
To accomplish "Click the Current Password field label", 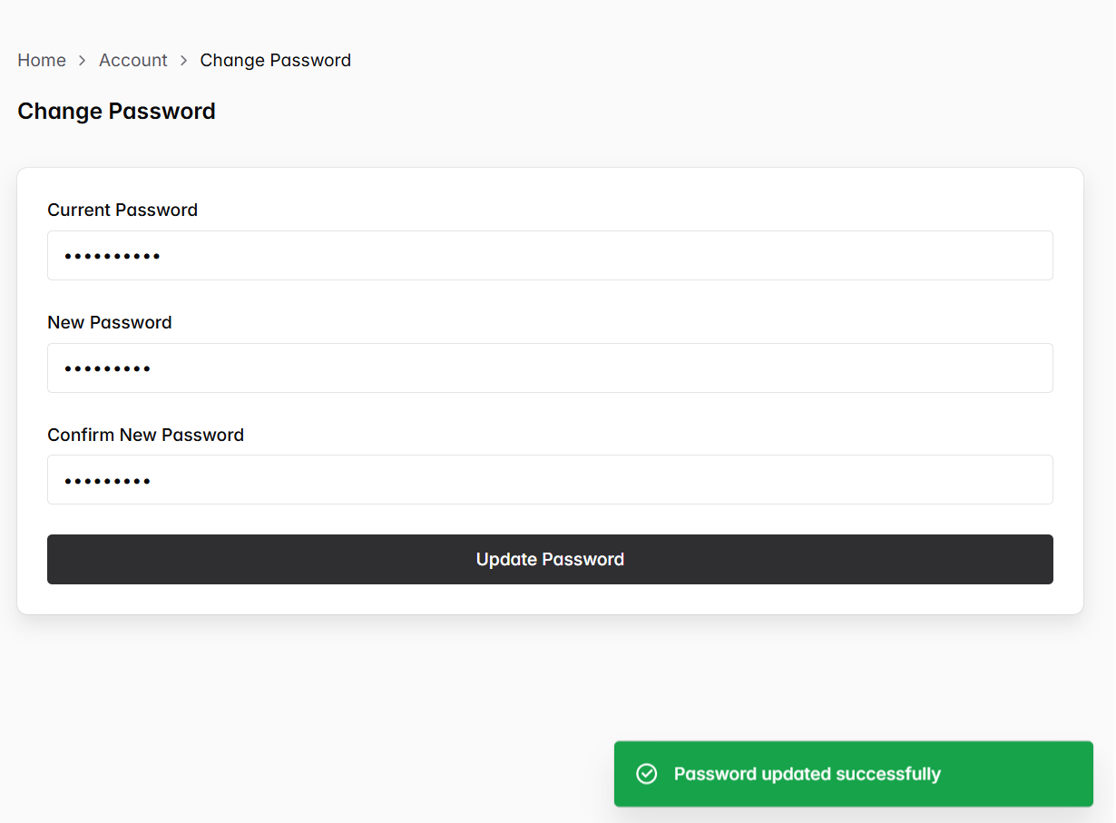I will click(122, 210).
